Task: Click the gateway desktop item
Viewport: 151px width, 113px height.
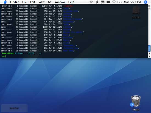Action: [x=14, y=108]
